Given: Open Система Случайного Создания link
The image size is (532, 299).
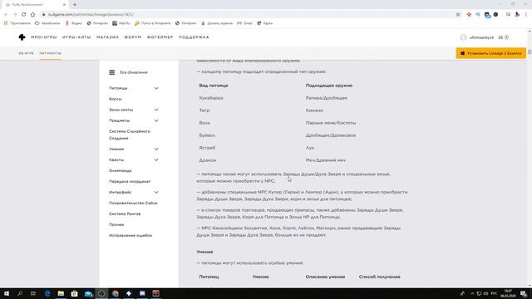Looking at the screenshot, I should tap(130, 135).
